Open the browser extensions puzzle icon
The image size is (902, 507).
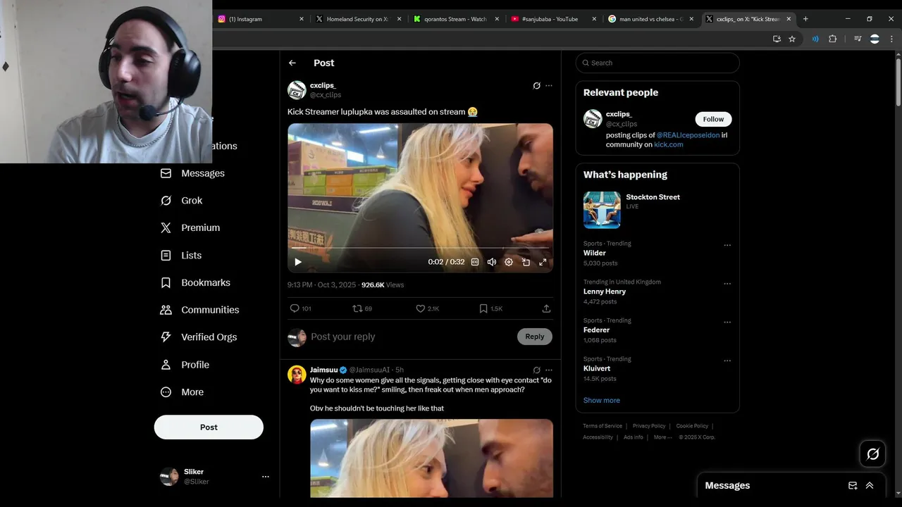point(832,39)
